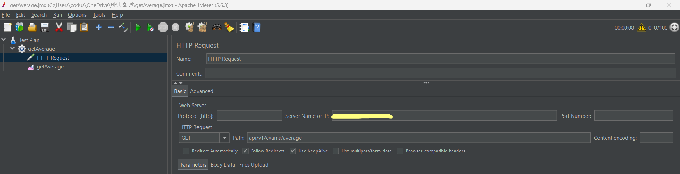Click the Test Plan flask icon
The width and height of the screenshot is (680, 174).
click(x=13, y=40)
